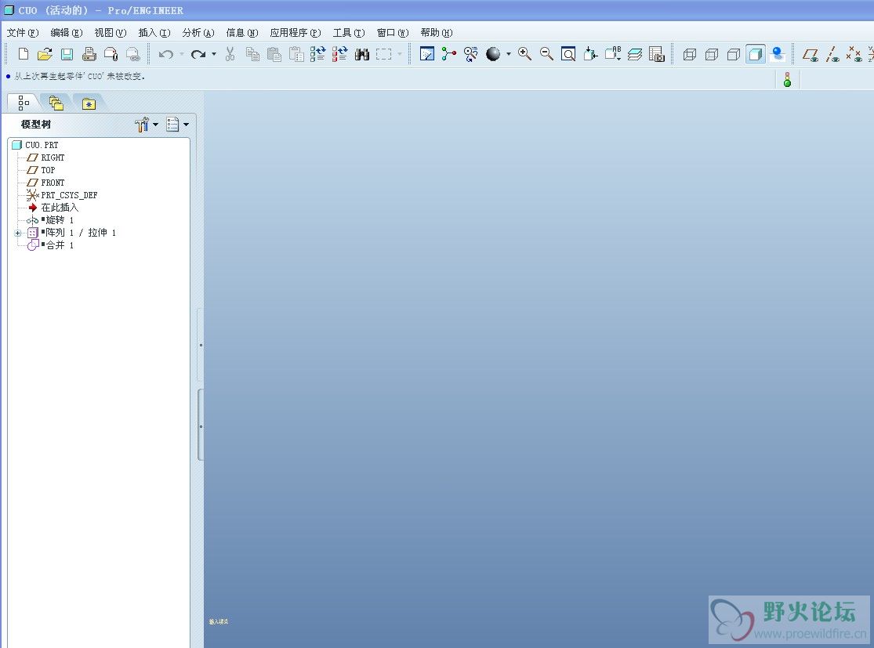Click the Zoom Out magnifier
This screenshot has width=874, height=648.
point(546,54)
